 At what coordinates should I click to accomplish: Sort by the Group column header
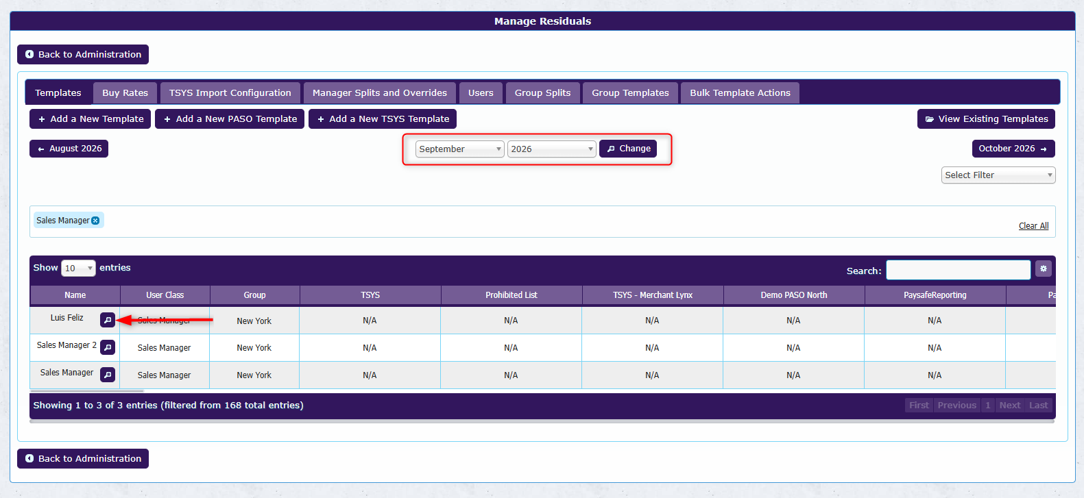coord(255,295)
